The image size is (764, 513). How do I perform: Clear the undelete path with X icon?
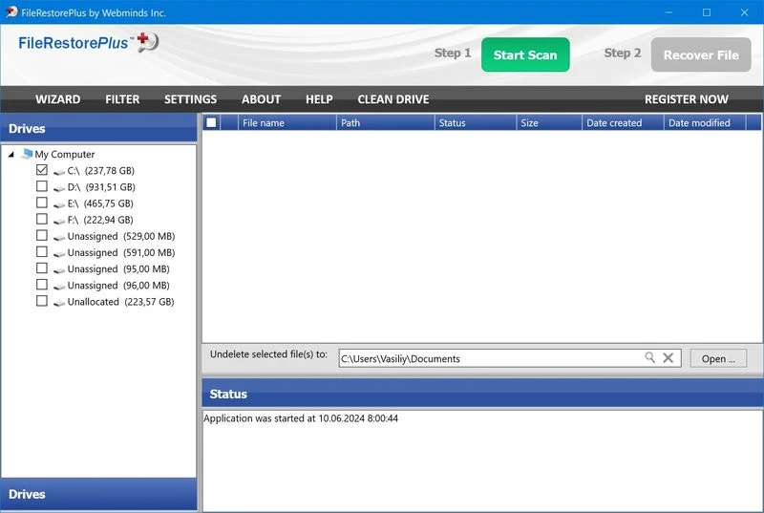(668, 358)
